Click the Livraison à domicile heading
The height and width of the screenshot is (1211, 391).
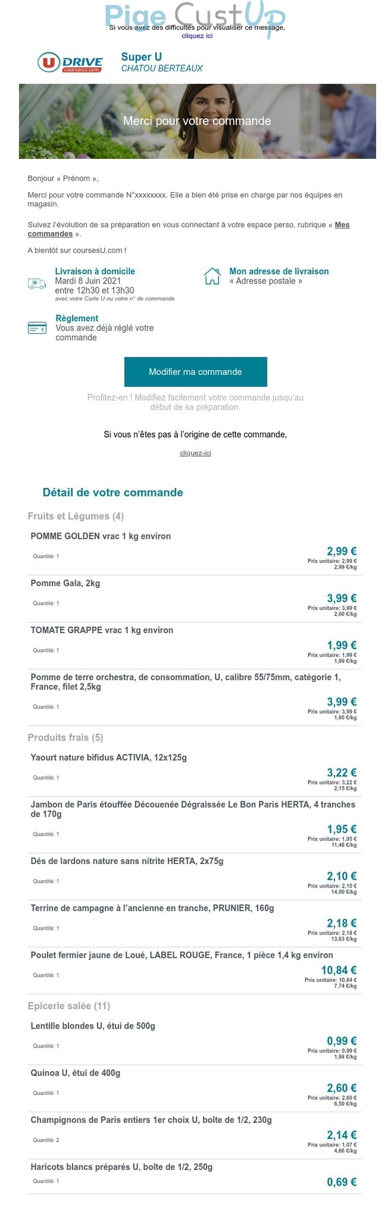[x=95, y=271]
